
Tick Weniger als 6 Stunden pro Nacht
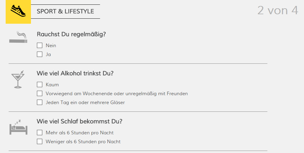(x=40, y=142)
